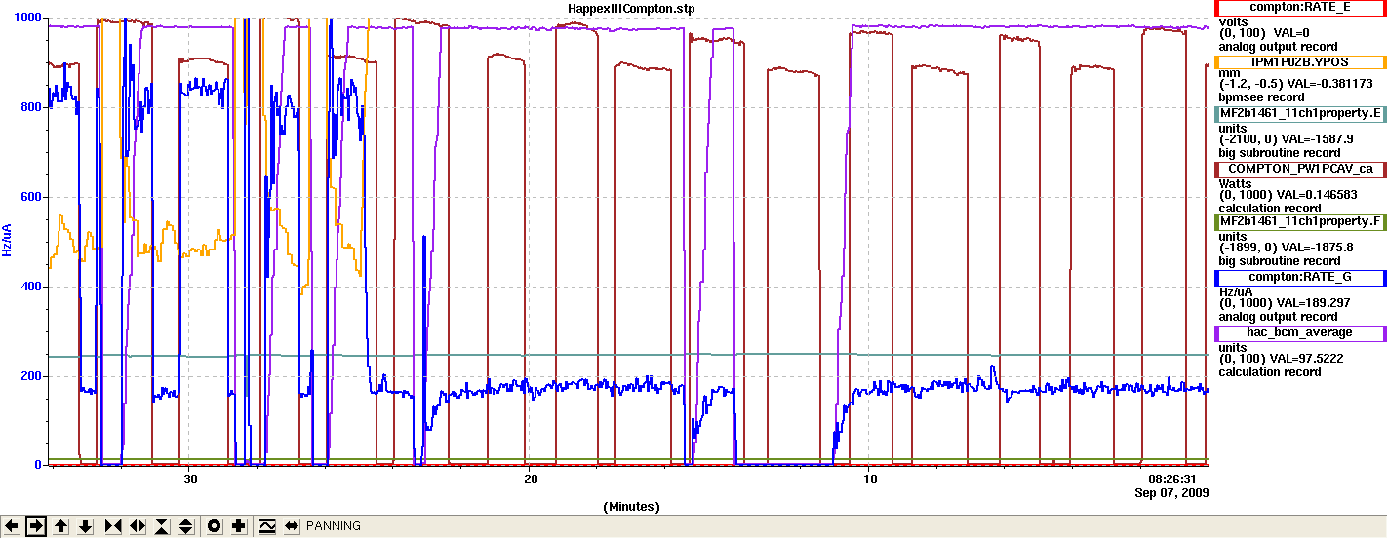This screenshot has height=538, width=1387.
Task: Click the -20 tick label on the time axis
Action: 528,480
